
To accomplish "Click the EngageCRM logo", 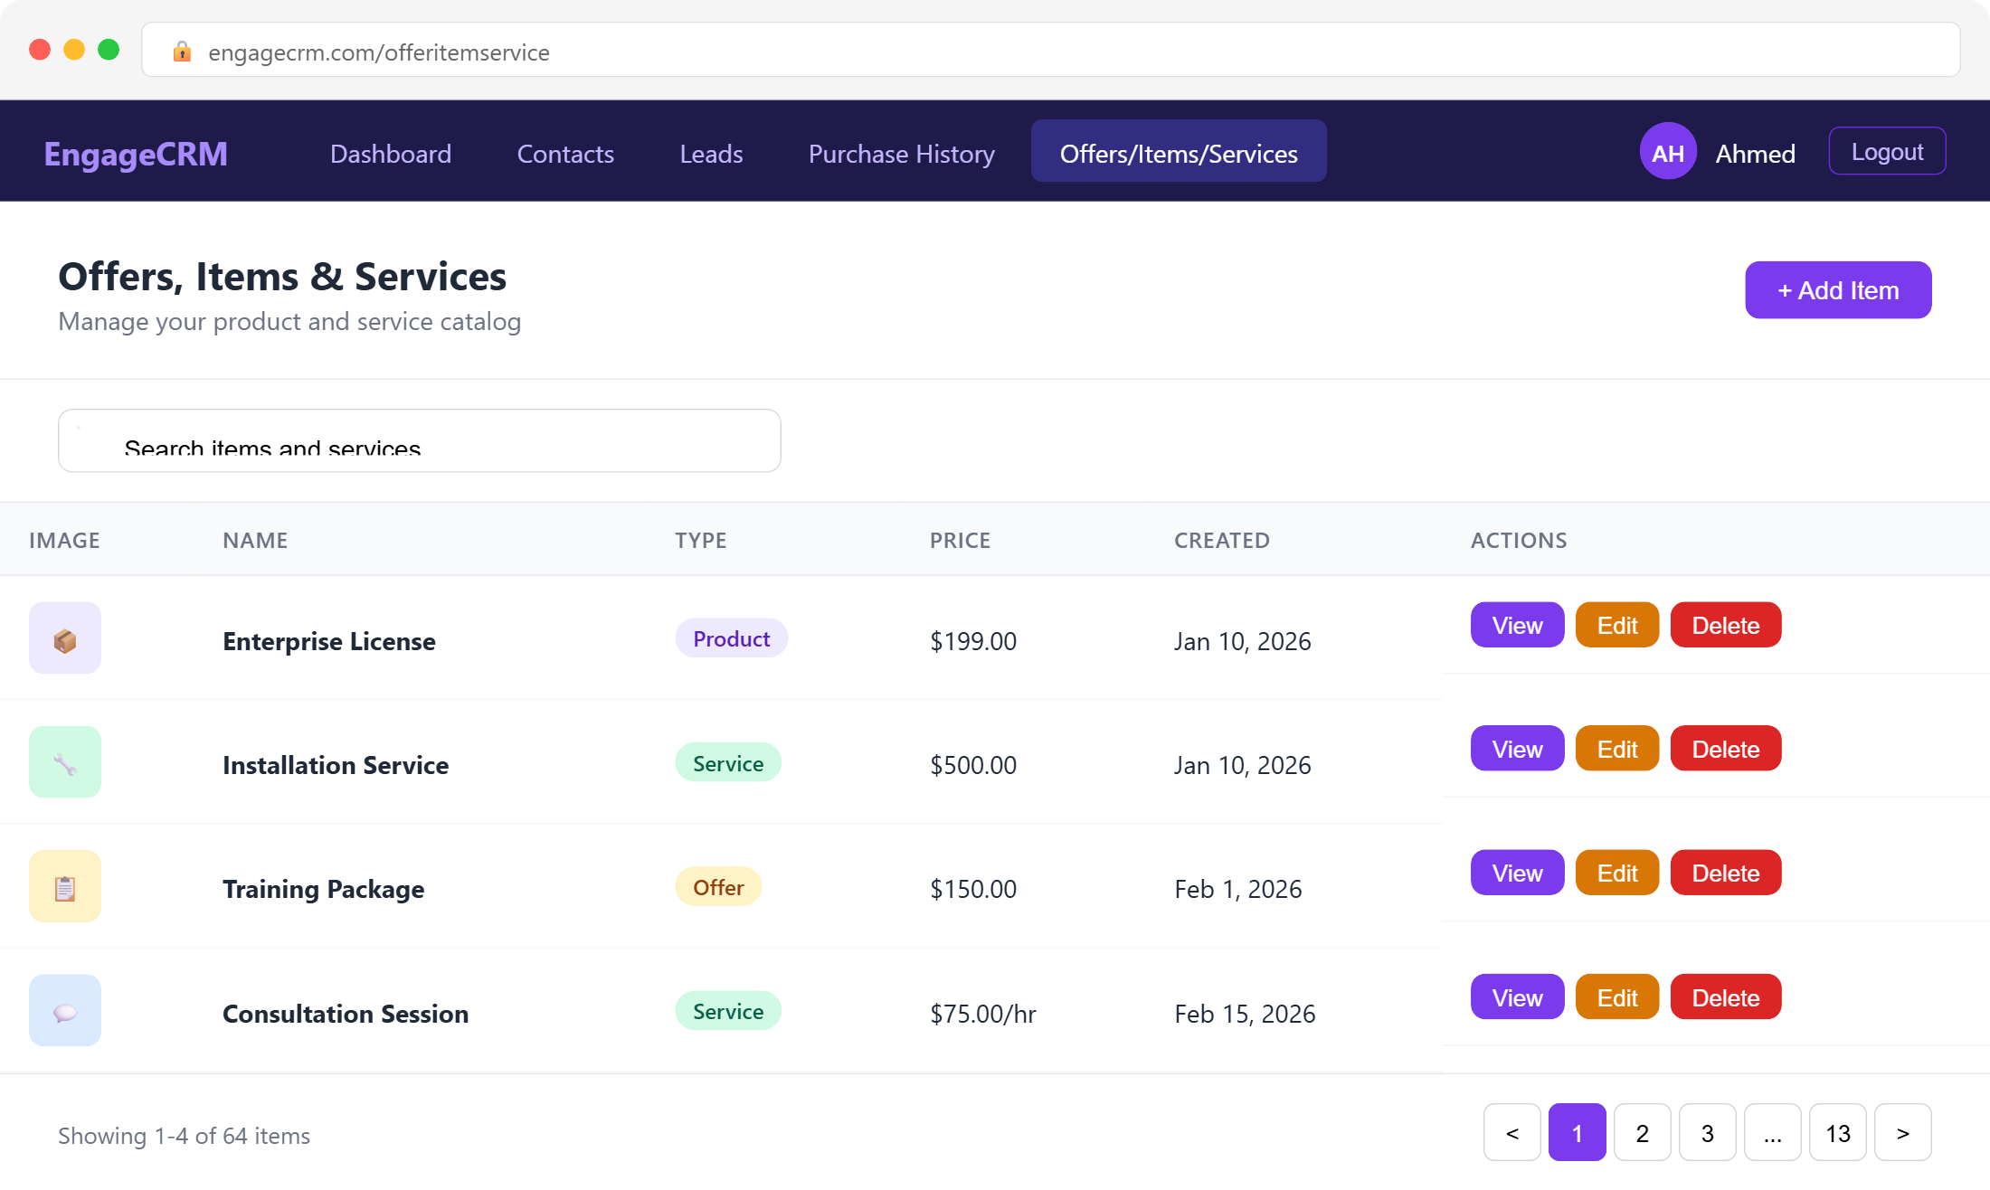I will click(x=136, y=154).
